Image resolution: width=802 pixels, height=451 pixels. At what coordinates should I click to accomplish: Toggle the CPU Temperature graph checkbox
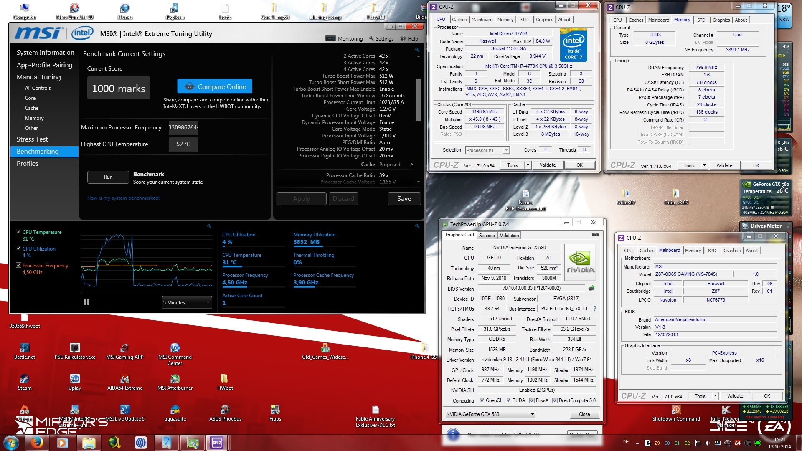tap(18, 231)
